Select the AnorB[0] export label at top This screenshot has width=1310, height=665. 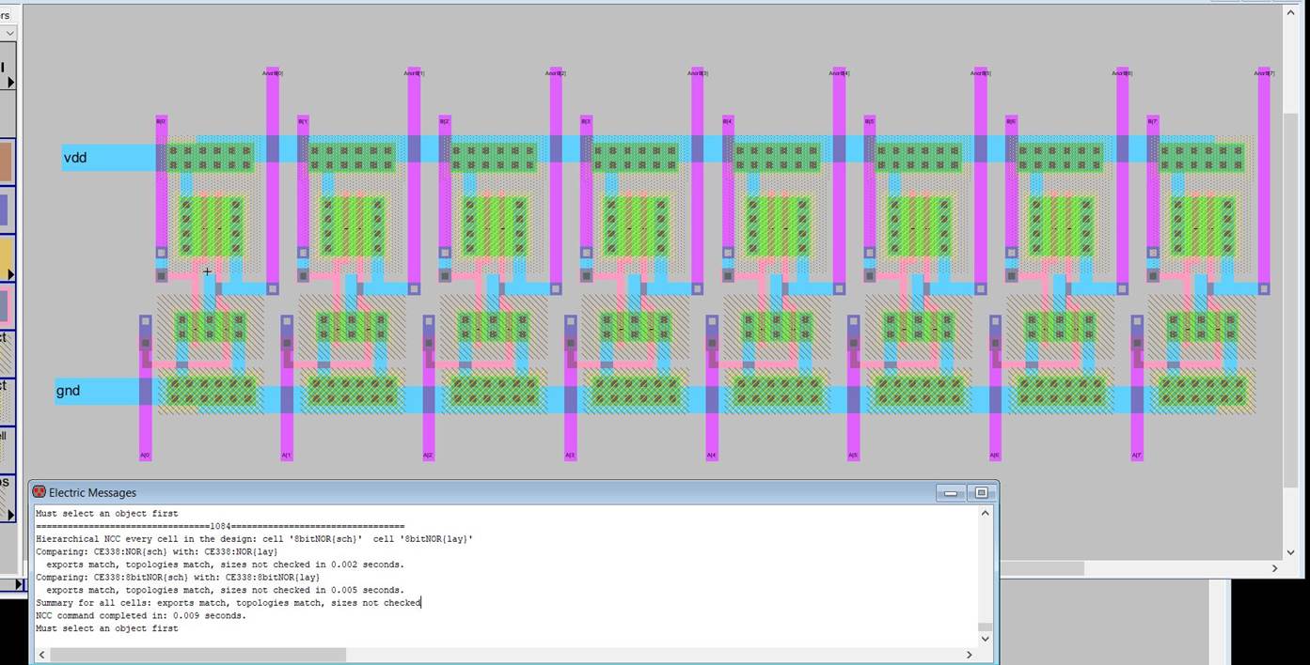272,72
